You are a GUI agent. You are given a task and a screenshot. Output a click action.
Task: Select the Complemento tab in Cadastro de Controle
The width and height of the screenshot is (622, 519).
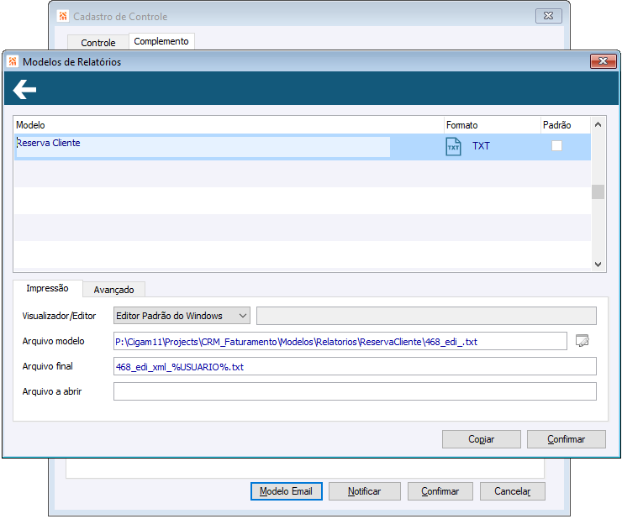coord(161,41)
